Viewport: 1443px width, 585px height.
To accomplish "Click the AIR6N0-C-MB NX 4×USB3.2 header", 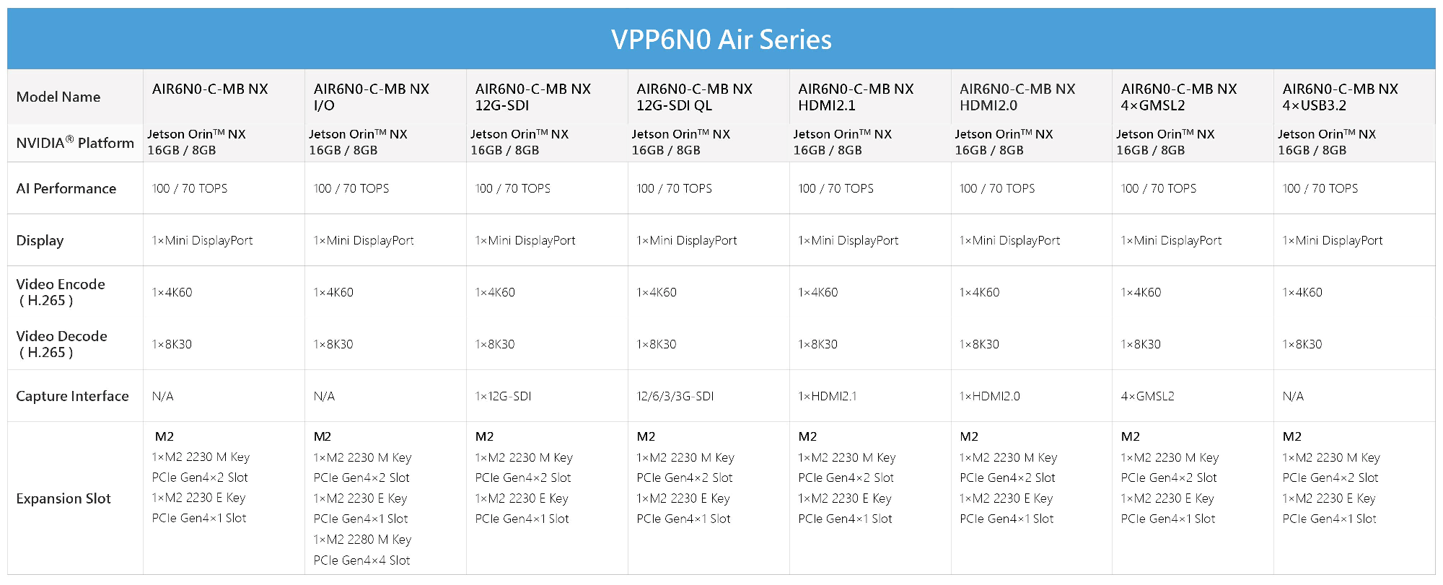I will coord(1341,97).
